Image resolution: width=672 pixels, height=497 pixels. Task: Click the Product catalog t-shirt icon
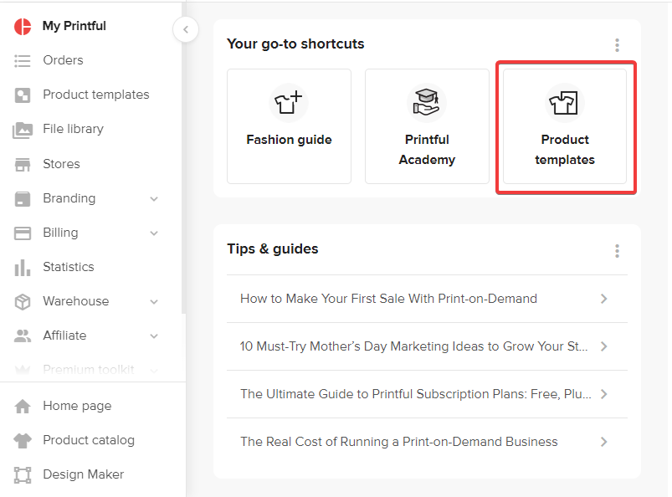23,440
